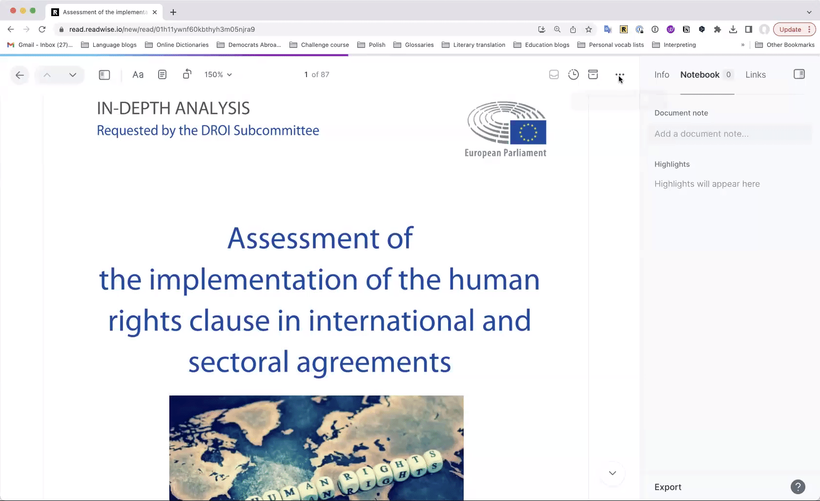Click the address bar URL
Screen dimensions: 820x501
162,29
